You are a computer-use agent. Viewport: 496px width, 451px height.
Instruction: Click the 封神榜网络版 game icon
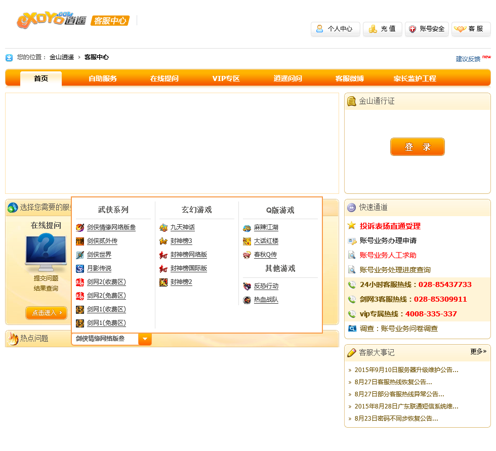pyautogui.click(x=163, y=255)
